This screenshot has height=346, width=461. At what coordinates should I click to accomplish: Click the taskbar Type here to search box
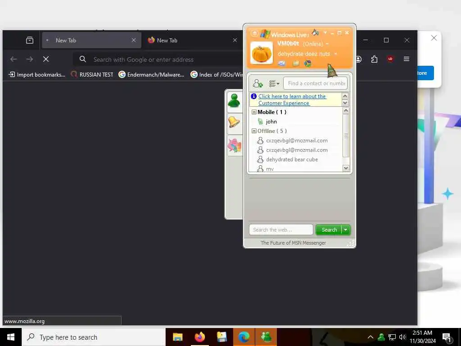[94, 337]
